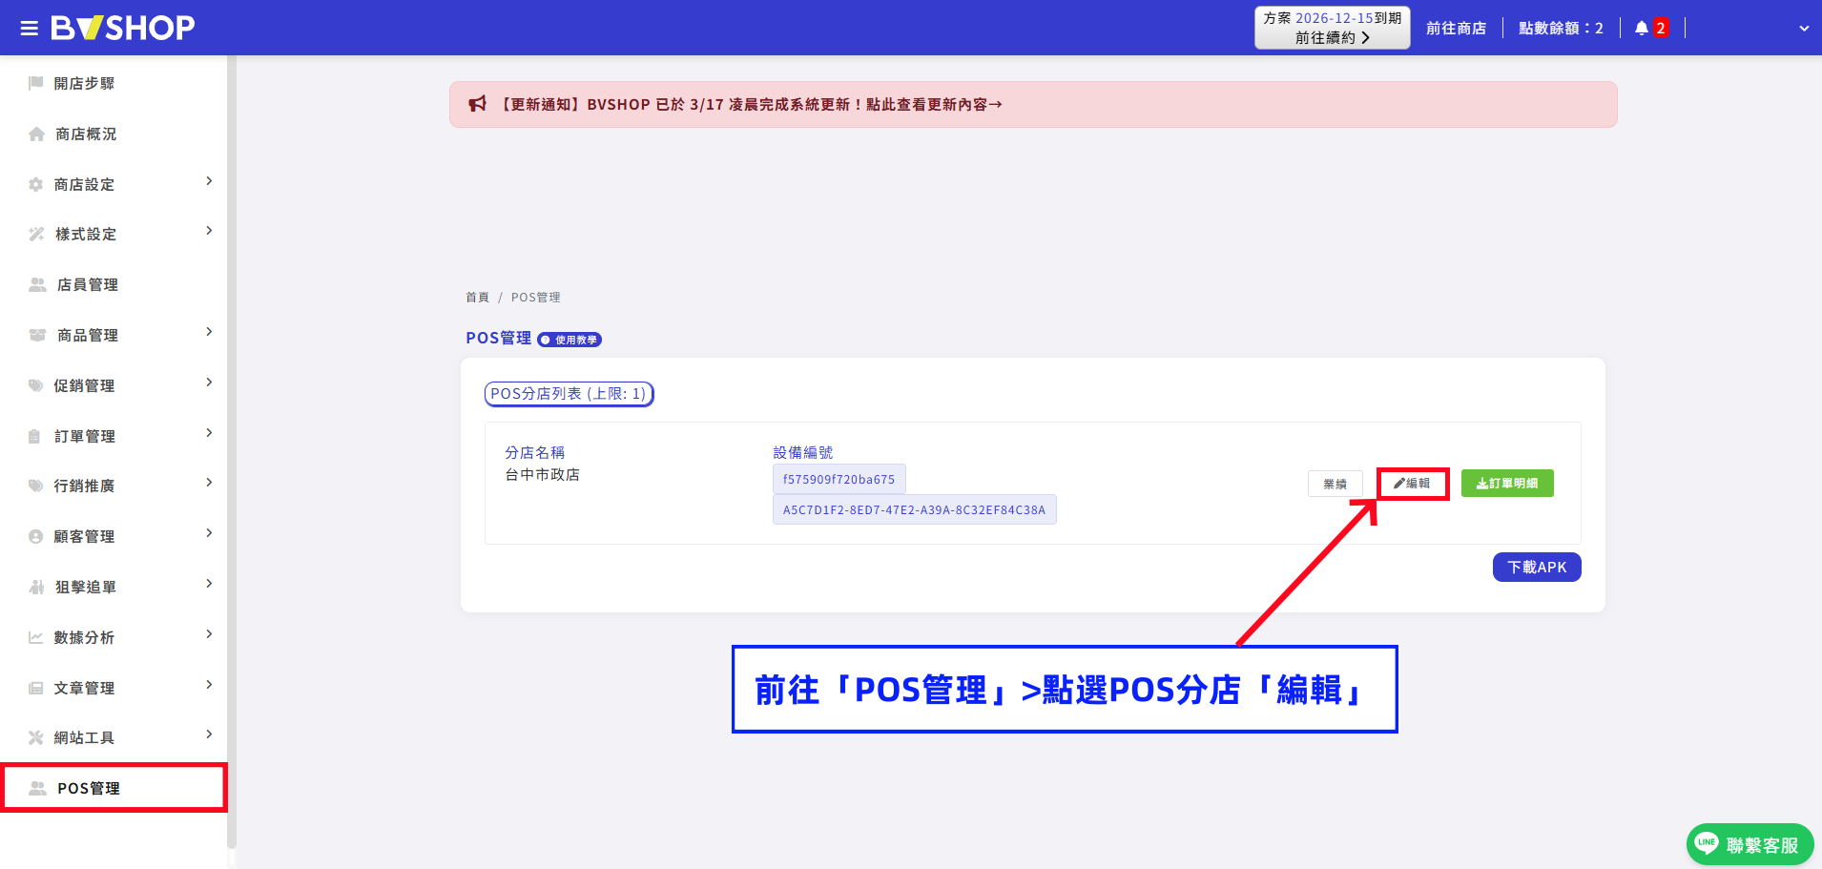Image resolution: width=1822 pixels, height=869 pixels.
Task: Click the update notice banner text
Action: point(750,104)
